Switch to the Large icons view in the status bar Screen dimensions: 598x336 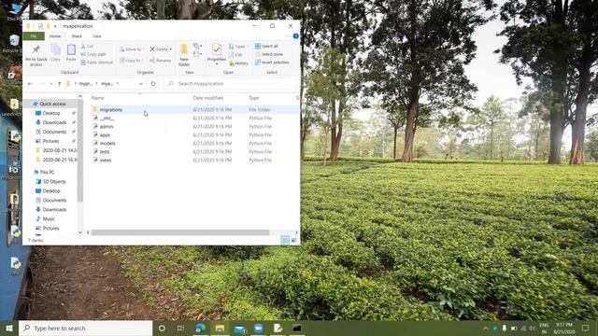click(293, 240)
